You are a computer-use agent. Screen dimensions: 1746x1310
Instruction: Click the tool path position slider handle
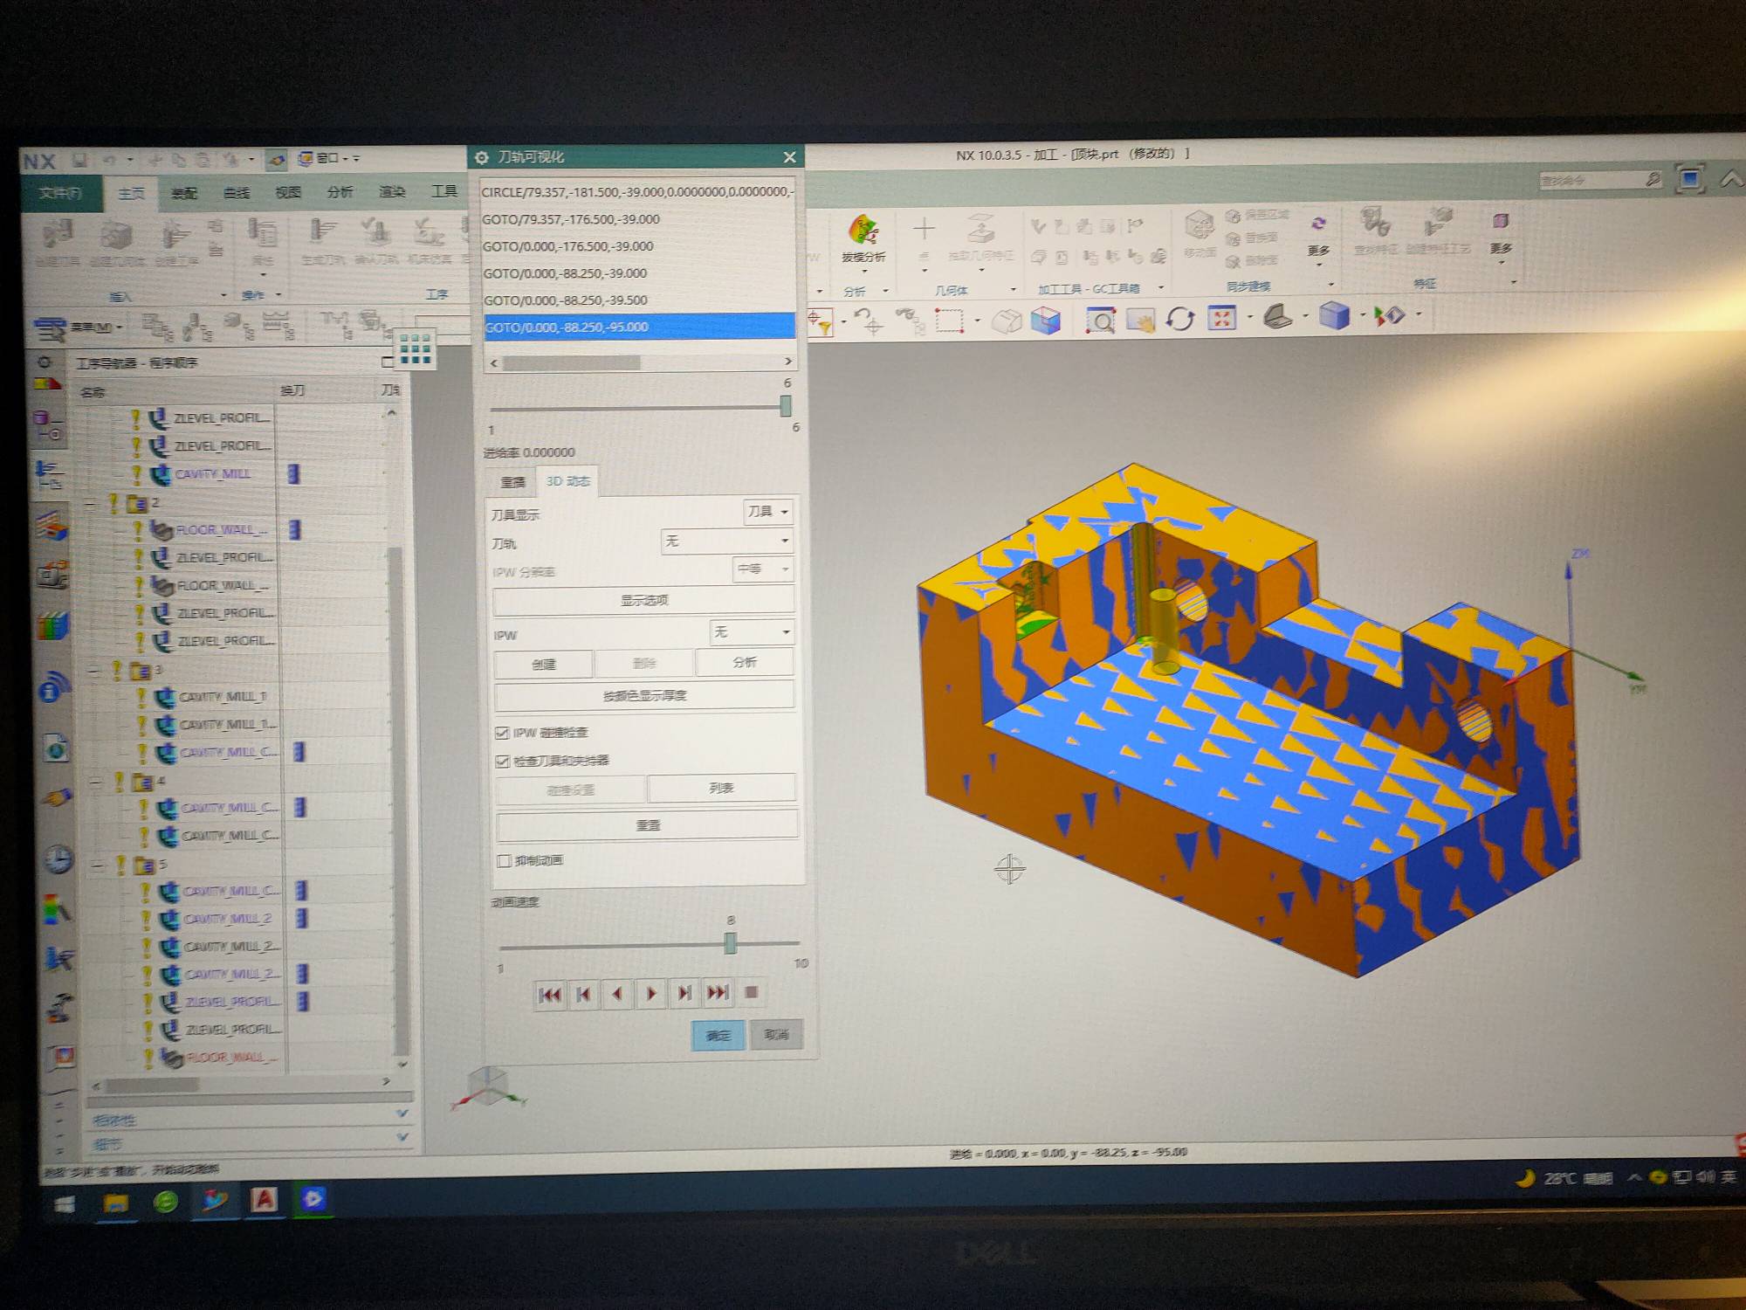786,406
